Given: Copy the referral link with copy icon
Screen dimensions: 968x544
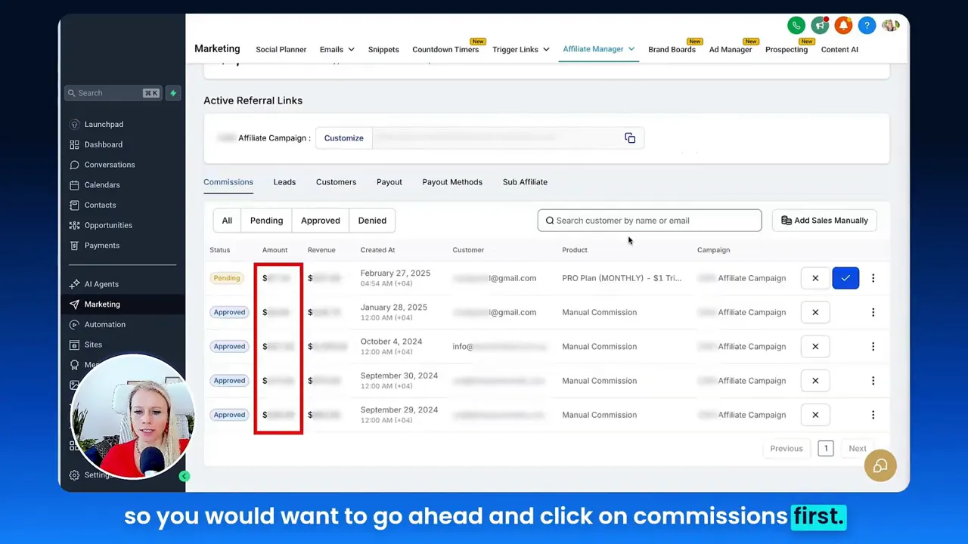Looking at the screenshot, I should (x=630, y=138).
